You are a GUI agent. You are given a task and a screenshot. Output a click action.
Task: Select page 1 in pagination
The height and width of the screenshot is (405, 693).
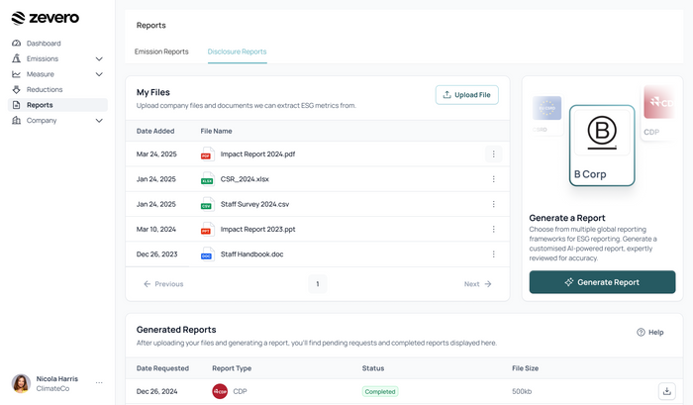tap(318, 284)
